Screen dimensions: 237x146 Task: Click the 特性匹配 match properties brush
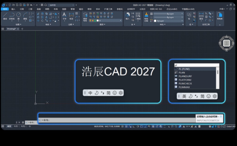click(x=146, y=17)
